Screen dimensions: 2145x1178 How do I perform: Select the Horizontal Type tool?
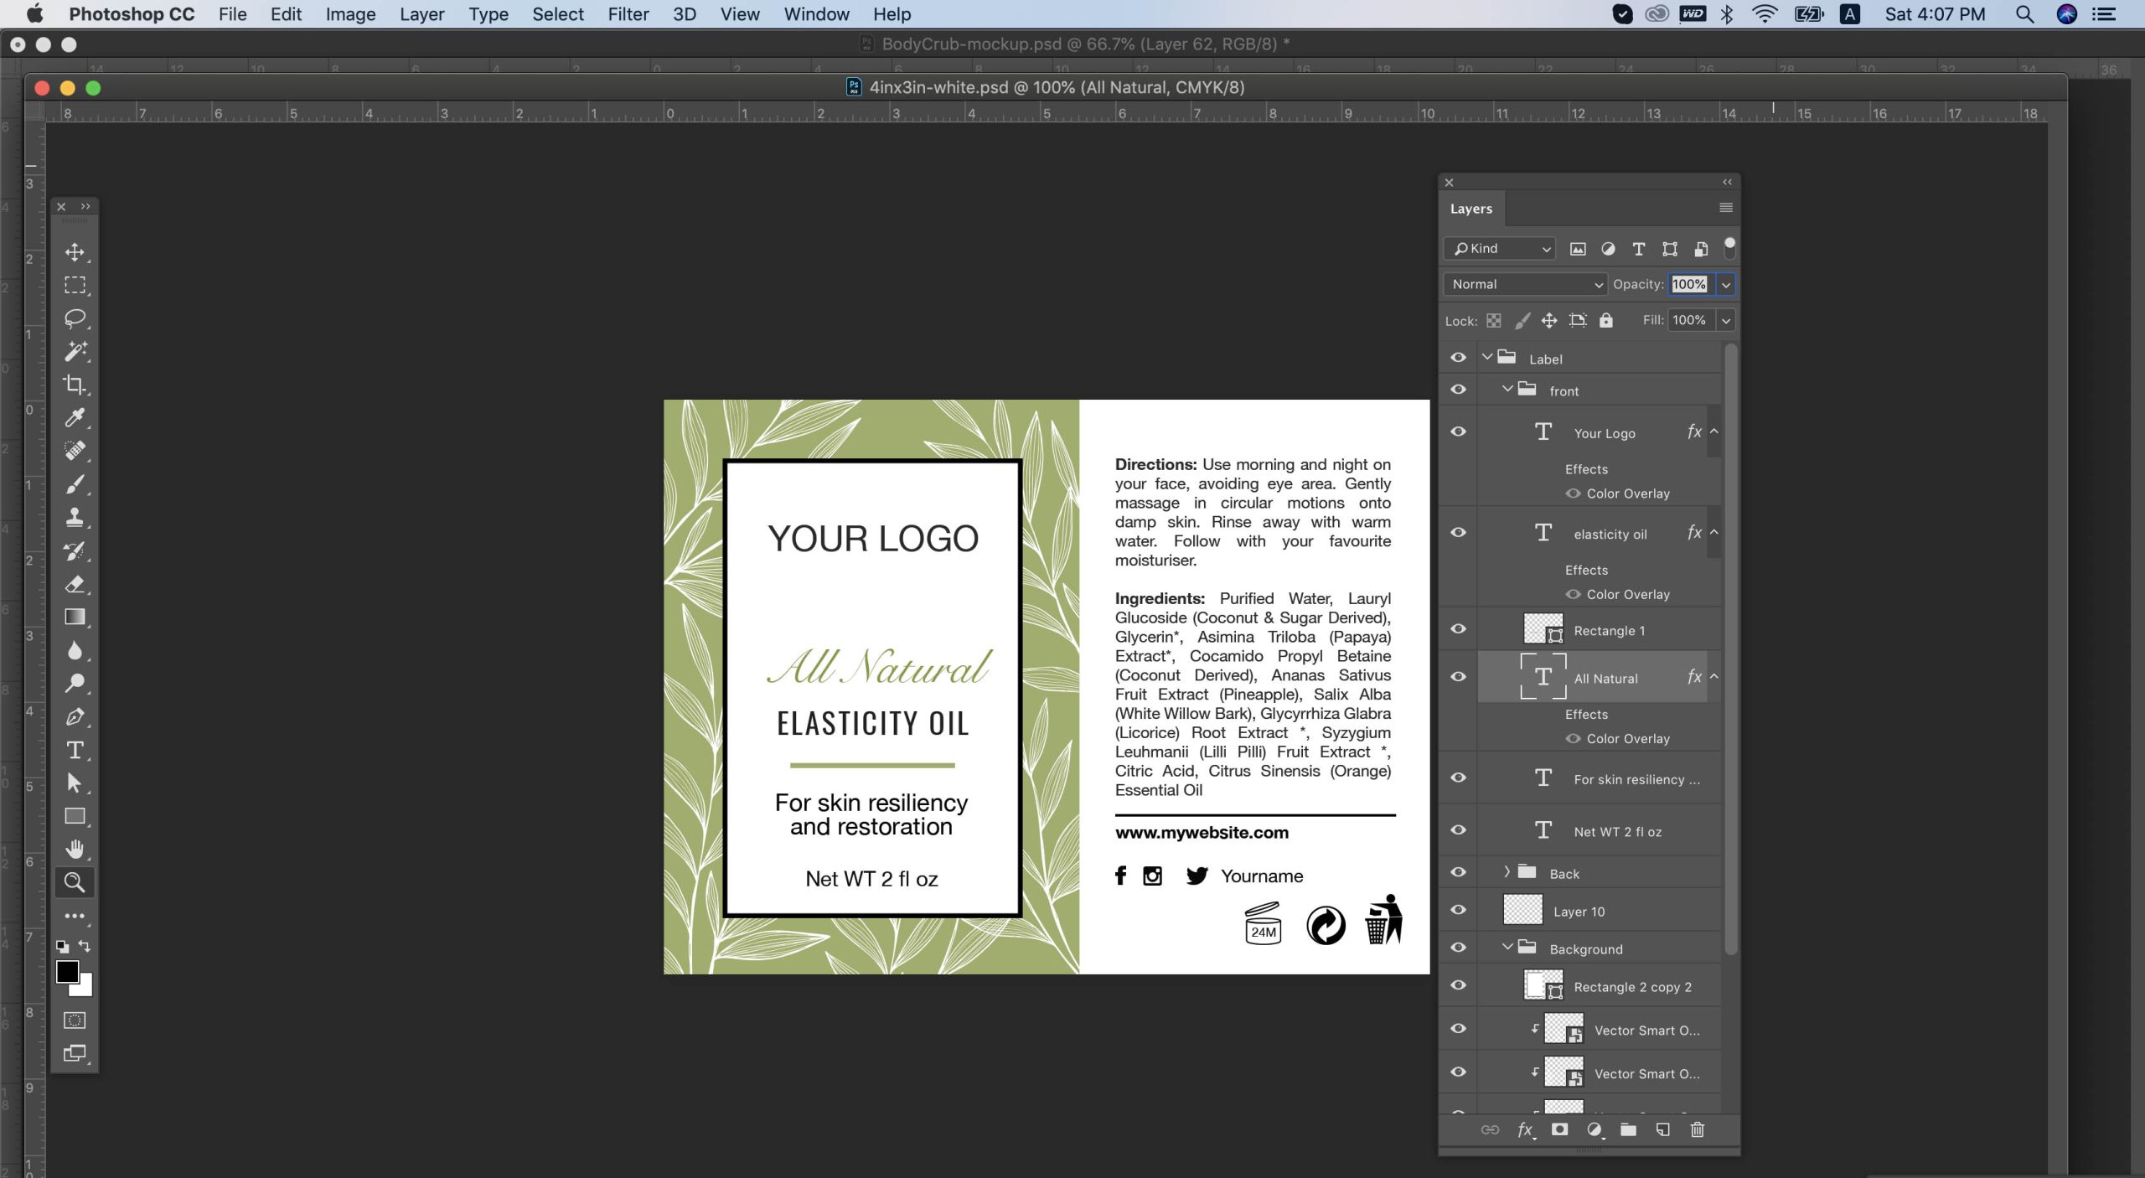[75, 750]
